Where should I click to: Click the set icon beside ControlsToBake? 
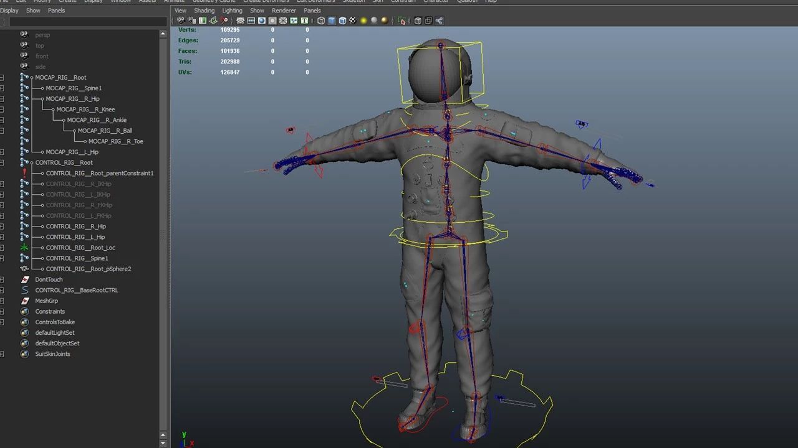(24, 322)
